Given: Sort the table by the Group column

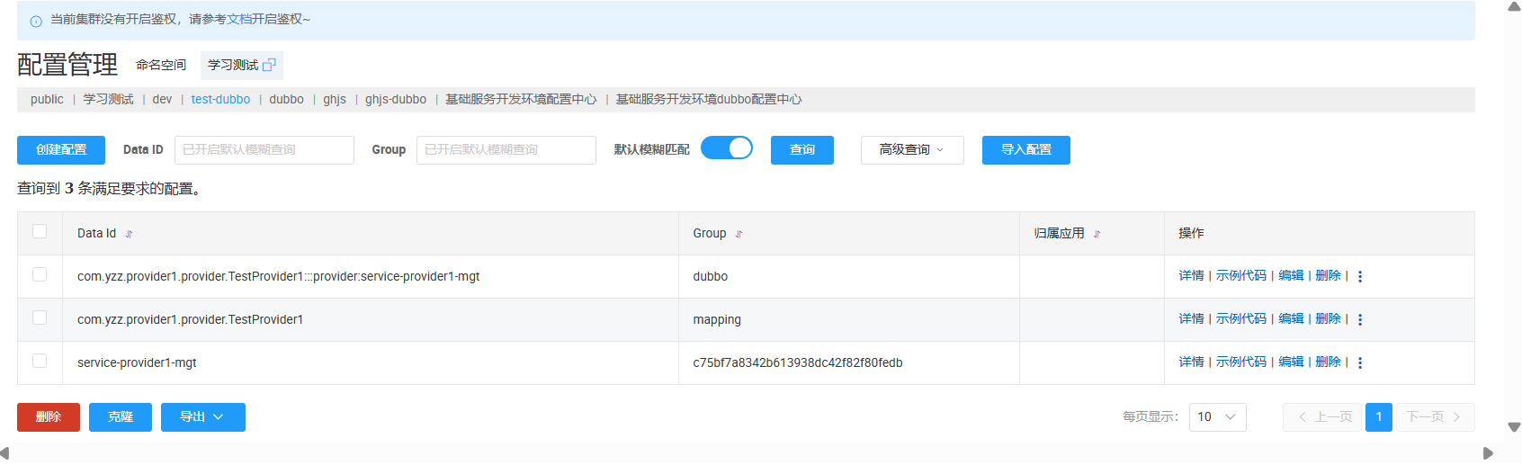Looking at the screenshot, I should 739,234.
